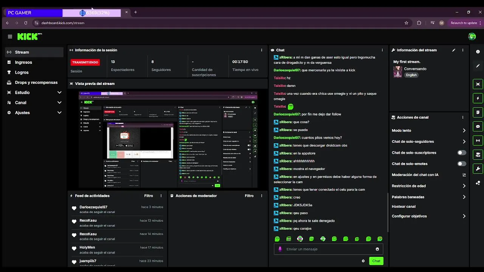Click the stream preview thumbnail

[168, 139]
